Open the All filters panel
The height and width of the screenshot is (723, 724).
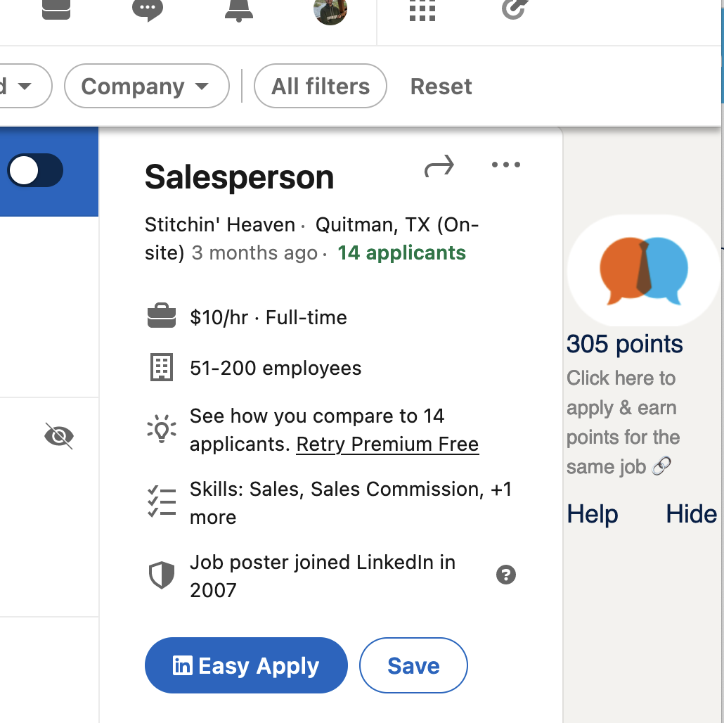coord(321,86)
